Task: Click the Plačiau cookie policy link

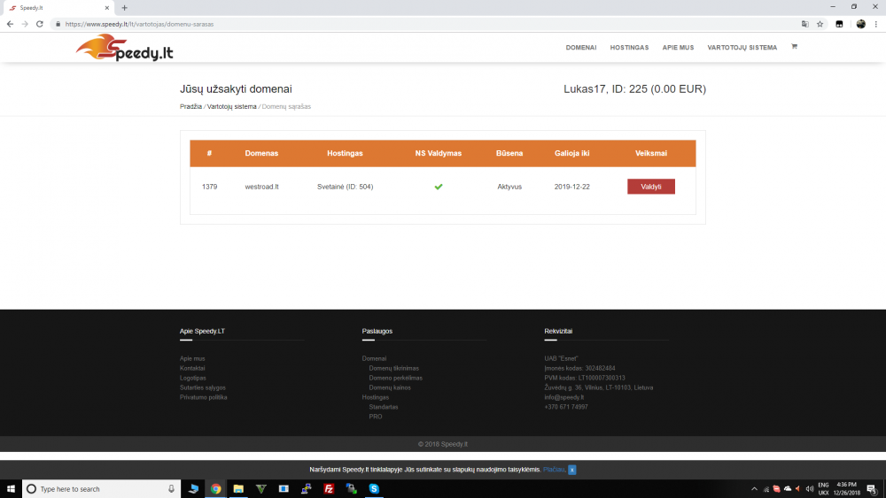Action: [x=553, y=470]
